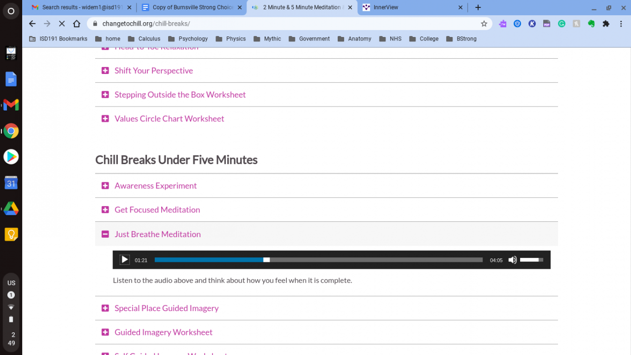Open the BStrong bookmarks folder
631x355 pixels.
[x=461, y=39]
